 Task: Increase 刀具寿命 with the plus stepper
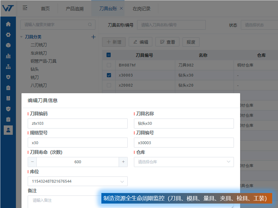click(123, 162)
